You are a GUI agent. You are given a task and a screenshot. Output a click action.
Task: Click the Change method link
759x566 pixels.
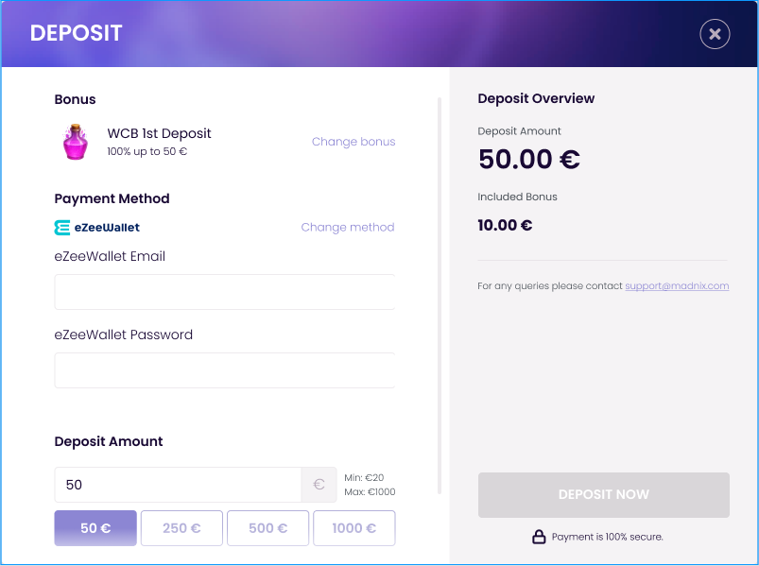(x=348, y=227)
